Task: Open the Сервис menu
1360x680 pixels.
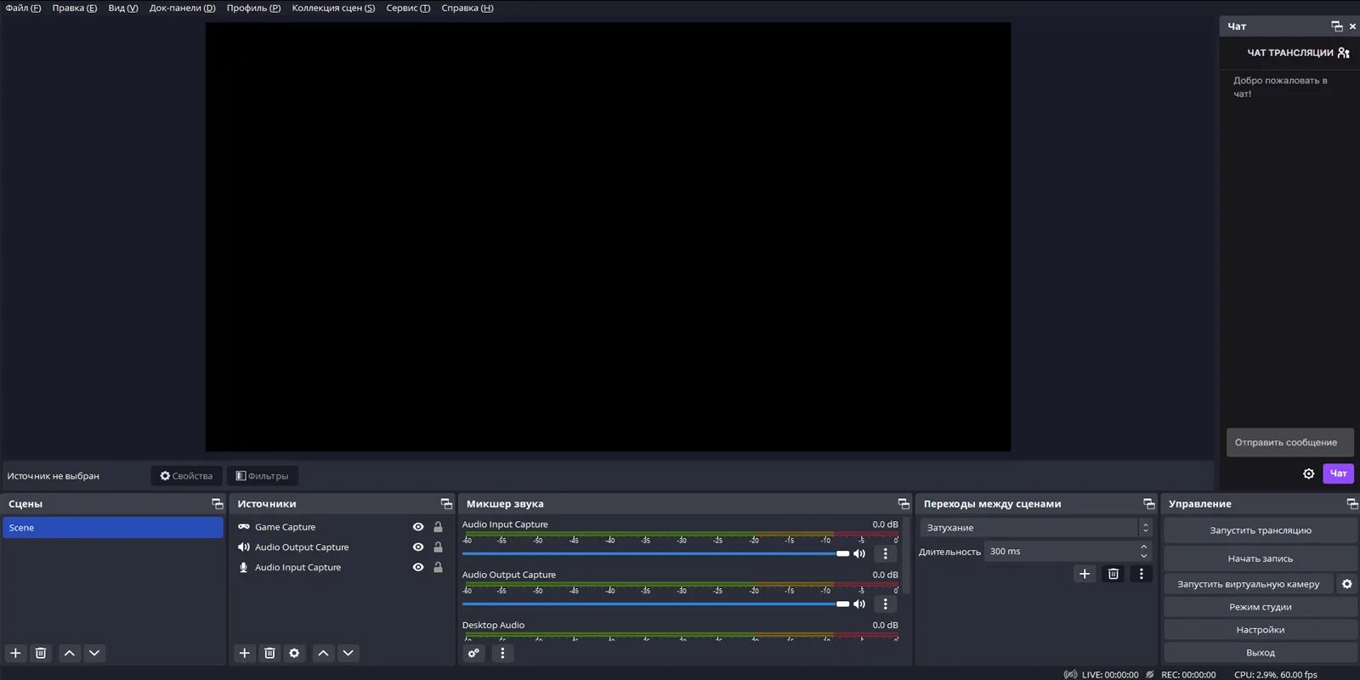Action: point(408,8)
